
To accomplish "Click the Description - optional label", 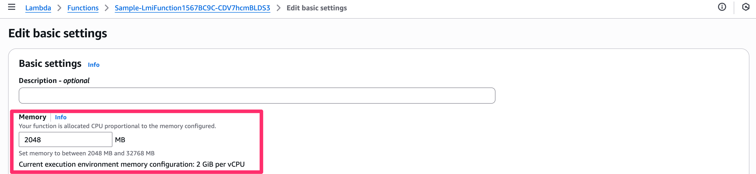I will pos(54,81).
